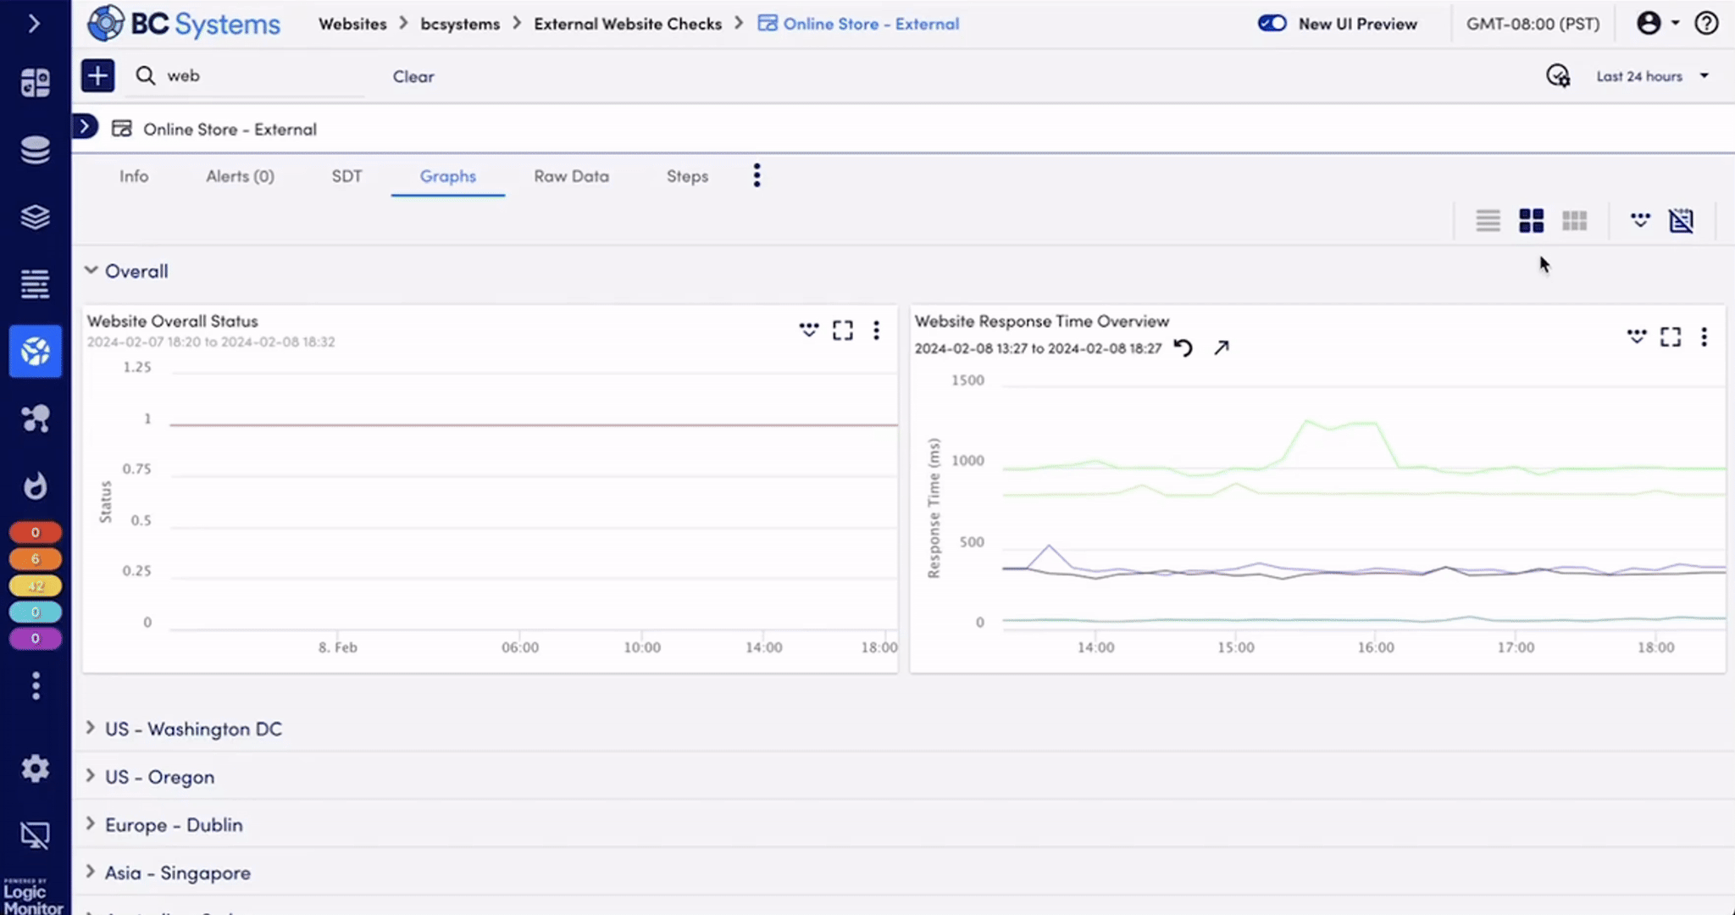Open the Settings gear in the sidebar
Viewport: 1735px width, 915px height.
[35, 768]
